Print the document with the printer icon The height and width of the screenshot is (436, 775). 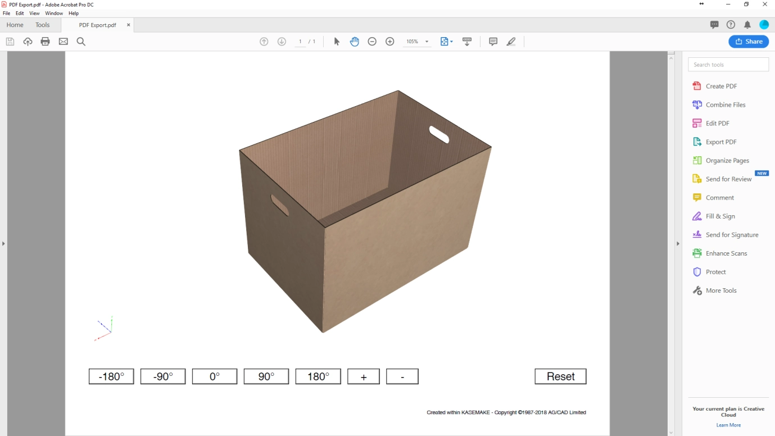tap(46, 42)
